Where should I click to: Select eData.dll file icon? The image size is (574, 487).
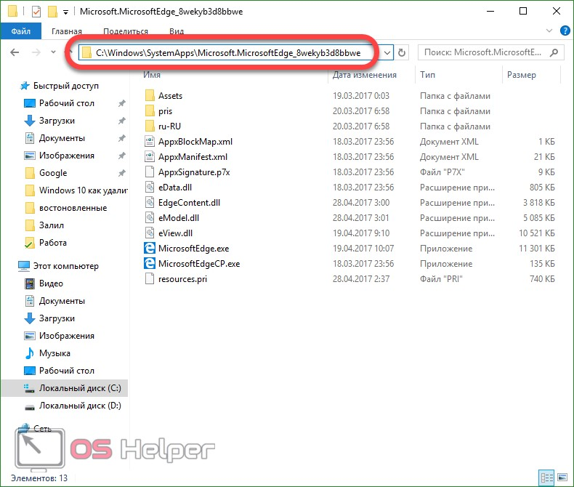150,187
